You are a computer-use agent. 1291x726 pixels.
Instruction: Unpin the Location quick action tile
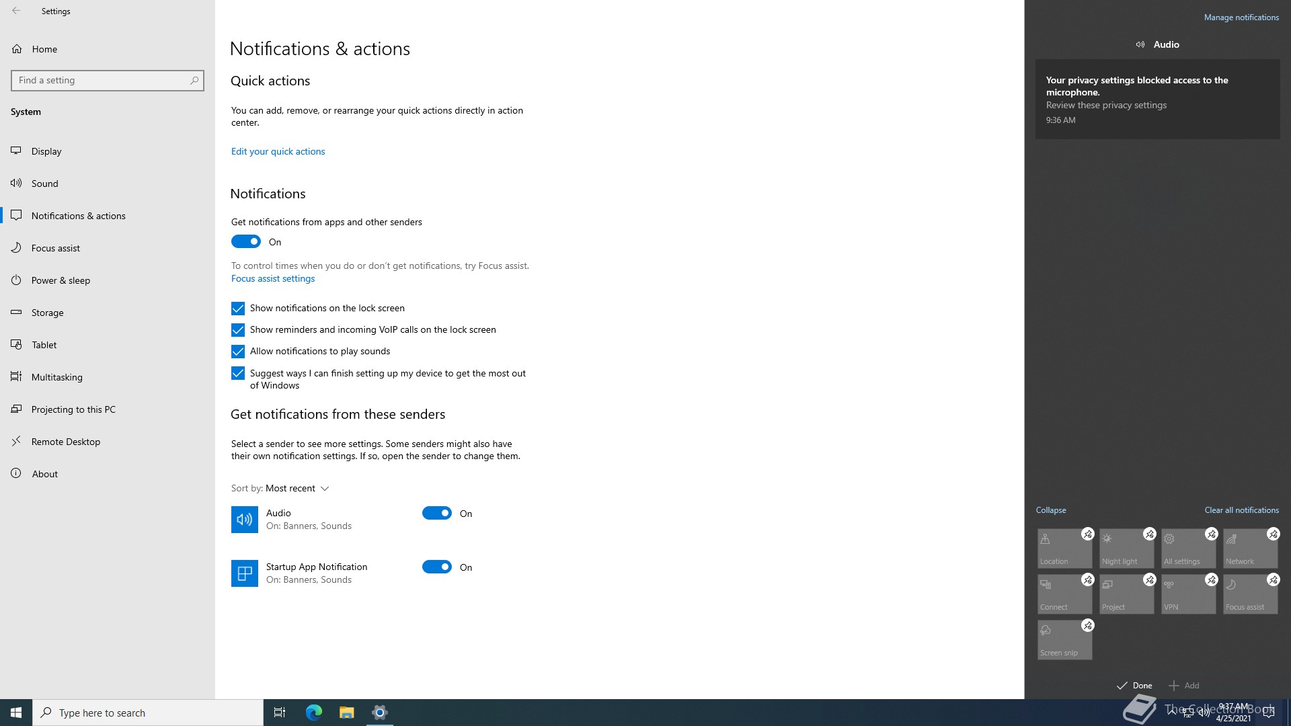click(x=1087, y=534)
